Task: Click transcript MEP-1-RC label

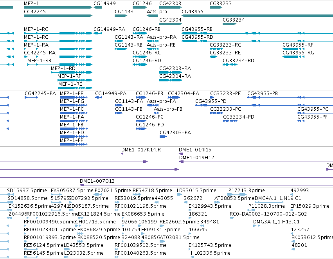Action: click(x=36, y=37)
